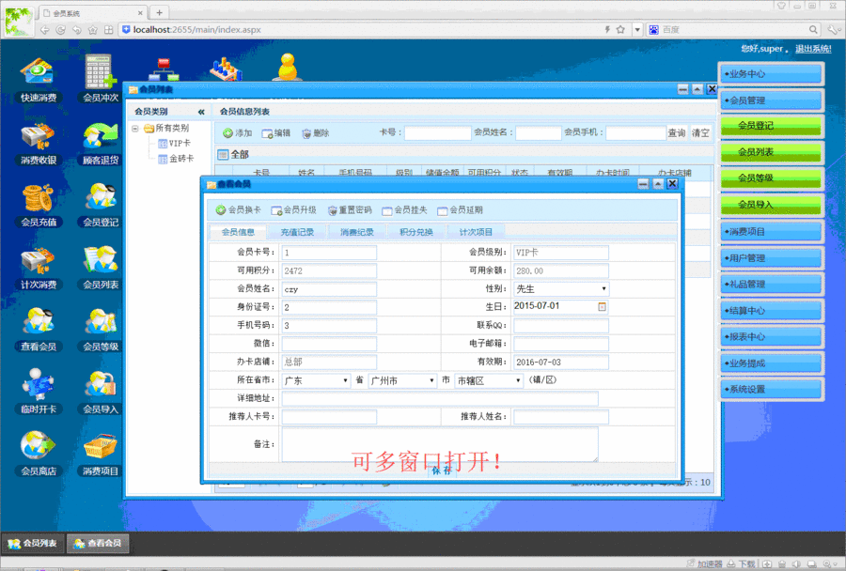Expand the 会员管理 sidebar menu

(x=771, y=100)
